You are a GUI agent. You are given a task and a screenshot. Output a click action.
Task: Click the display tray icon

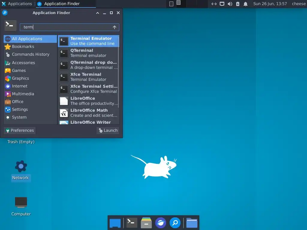(x=222, y=4)
